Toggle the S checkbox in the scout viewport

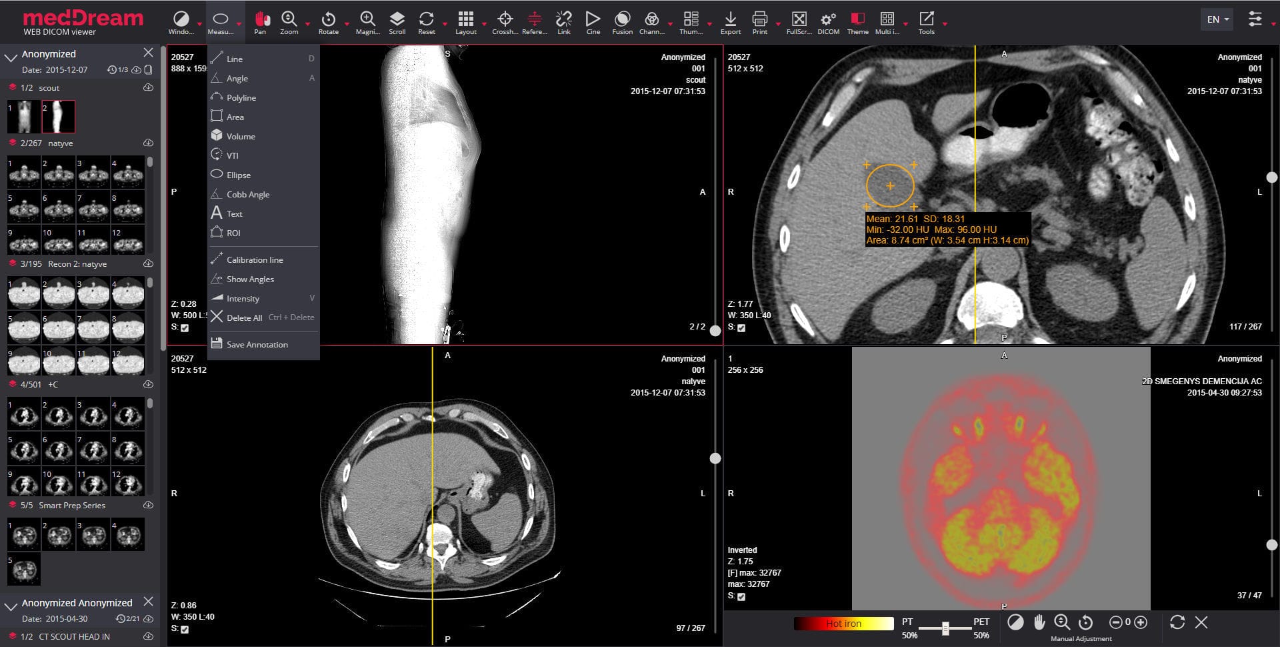[185, 328]
